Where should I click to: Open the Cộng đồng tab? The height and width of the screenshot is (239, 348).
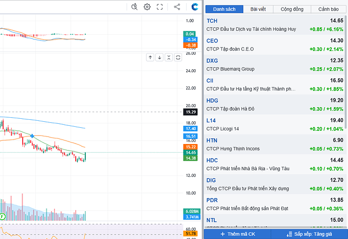point(292,9)
